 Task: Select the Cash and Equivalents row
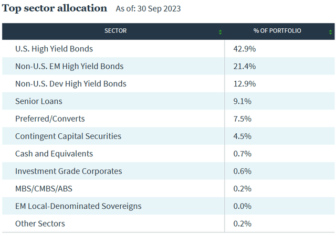point(54,154)
